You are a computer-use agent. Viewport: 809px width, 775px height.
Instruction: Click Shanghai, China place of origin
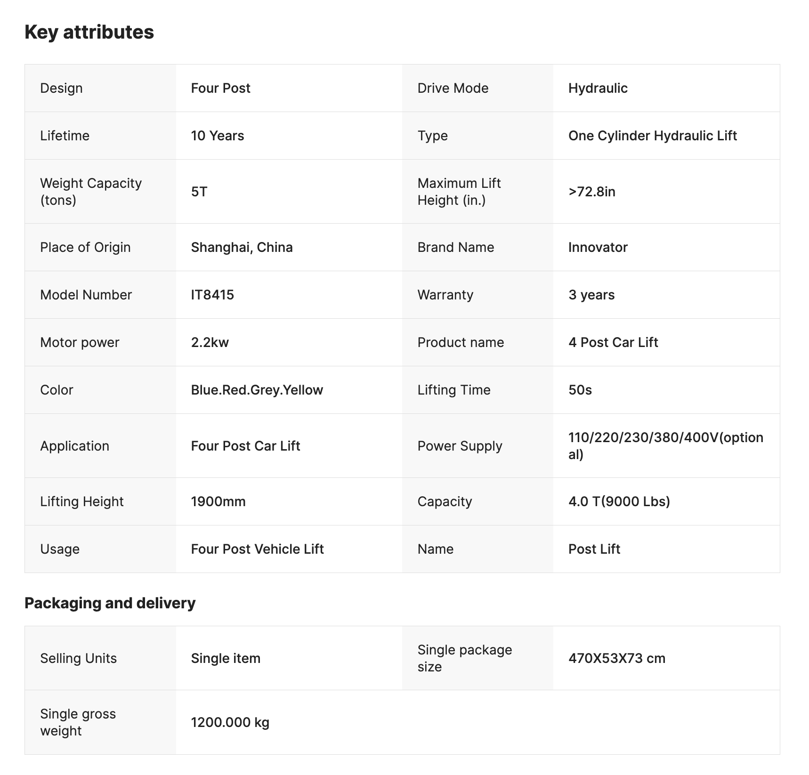coord(242,247)
